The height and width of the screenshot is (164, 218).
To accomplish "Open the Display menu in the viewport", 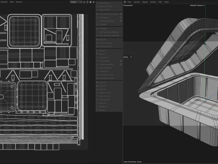I will tap(145, 2).
